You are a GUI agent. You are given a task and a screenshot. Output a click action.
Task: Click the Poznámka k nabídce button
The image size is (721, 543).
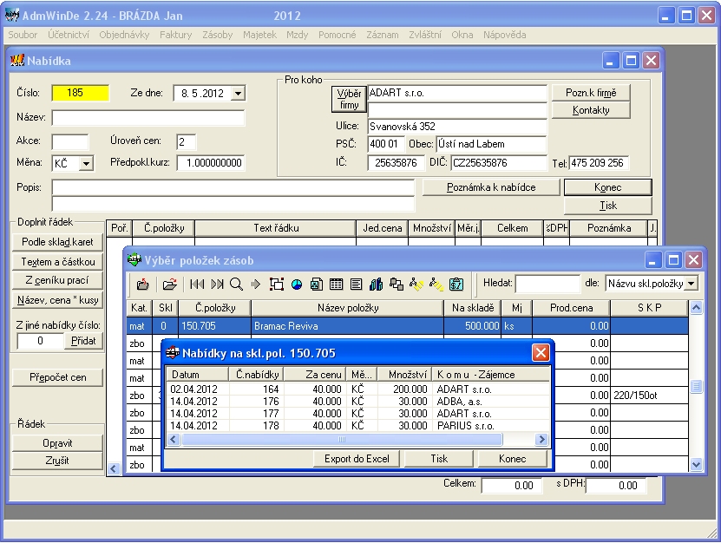(x=491, y=187)
